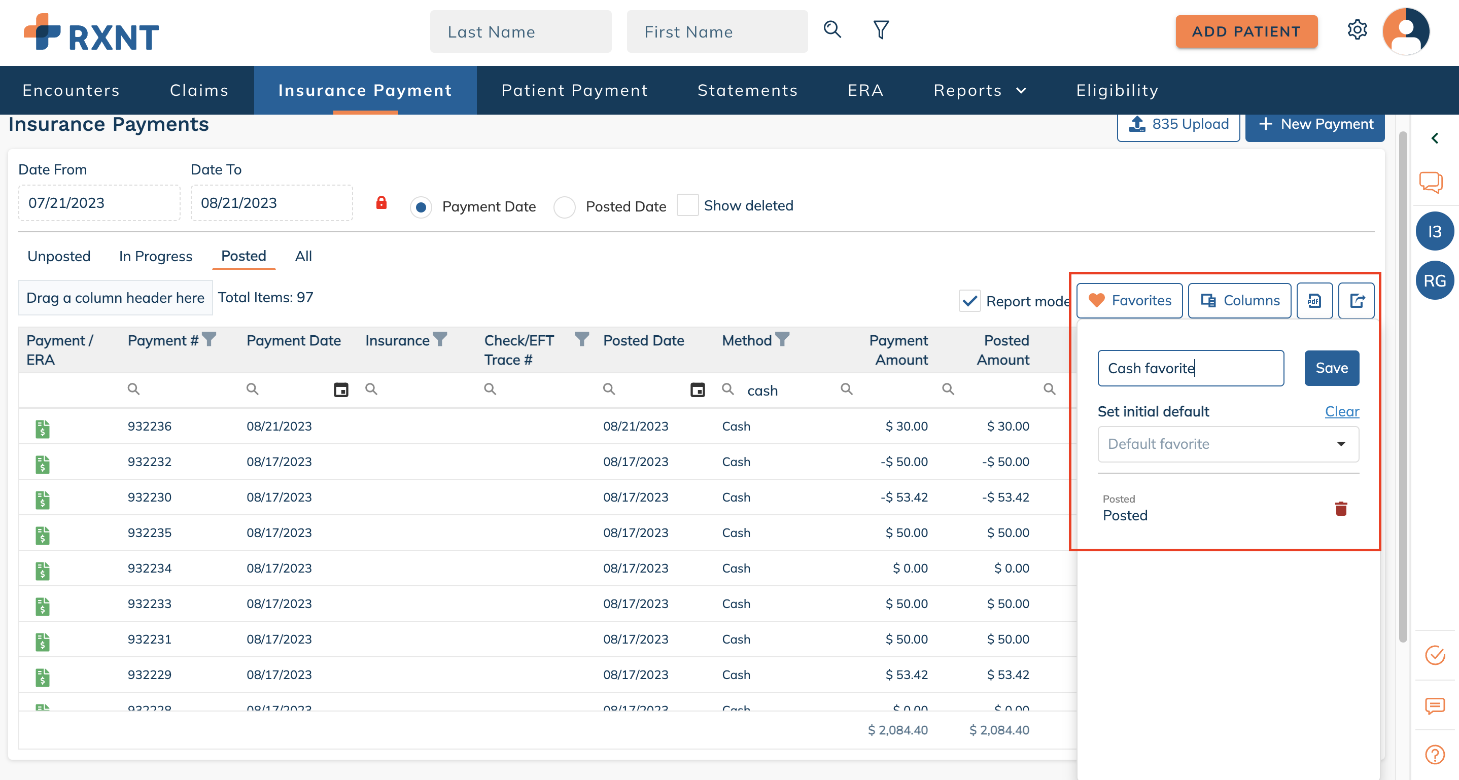Select the Payment Date radio button

click(x=421, y=207)
